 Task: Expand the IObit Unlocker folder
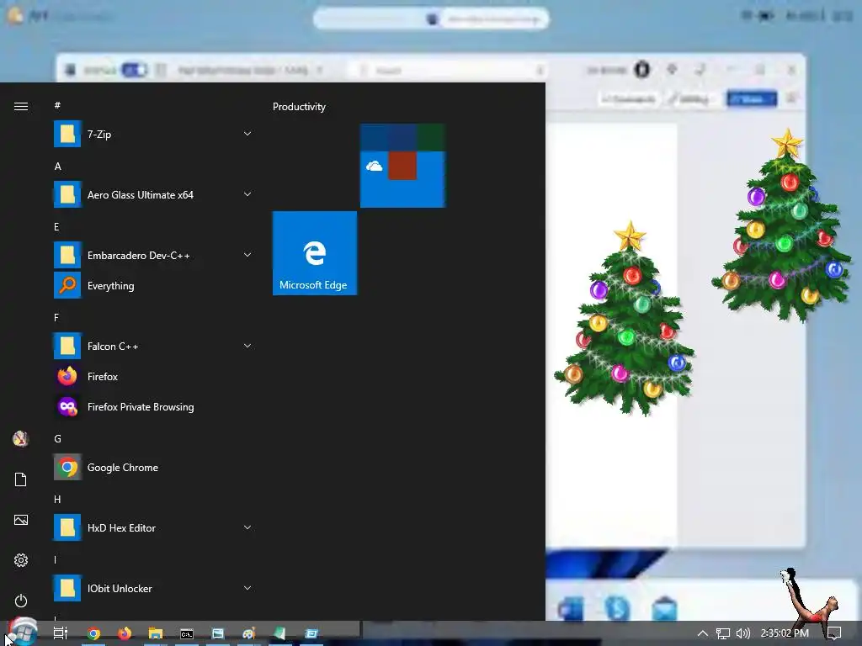click(x=247, y=588)
